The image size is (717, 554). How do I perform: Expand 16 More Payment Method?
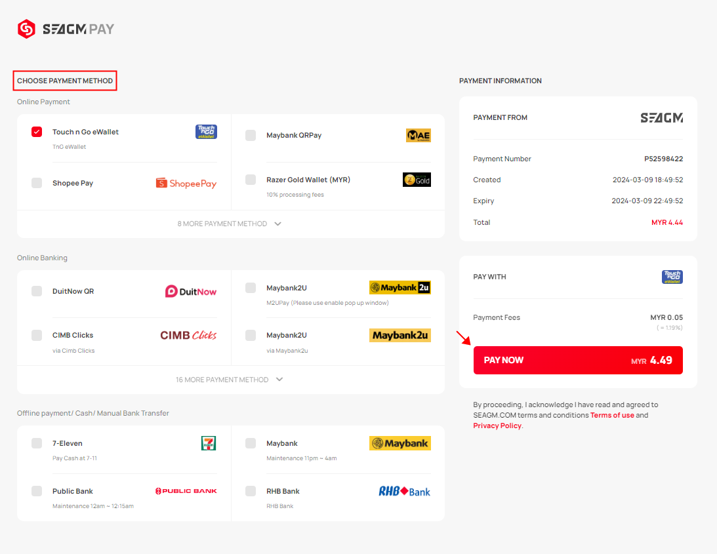coord(230,380)
